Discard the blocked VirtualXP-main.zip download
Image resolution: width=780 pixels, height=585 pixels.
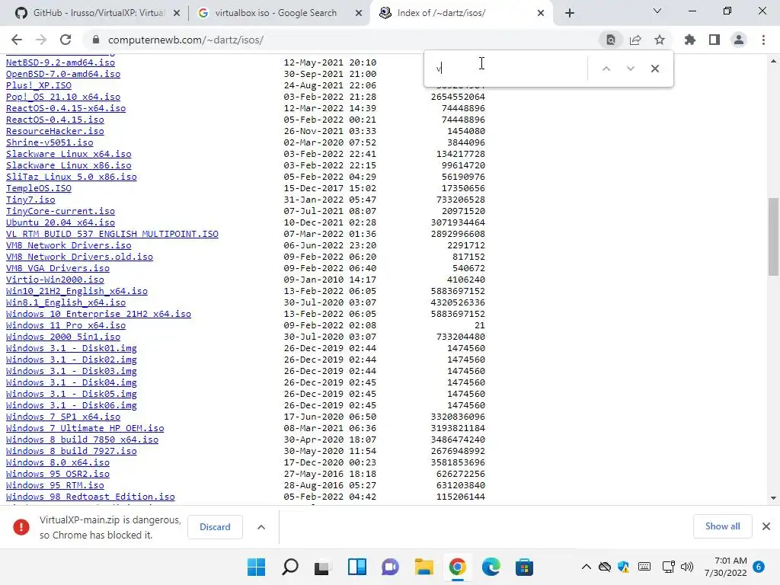click(215, 527)
